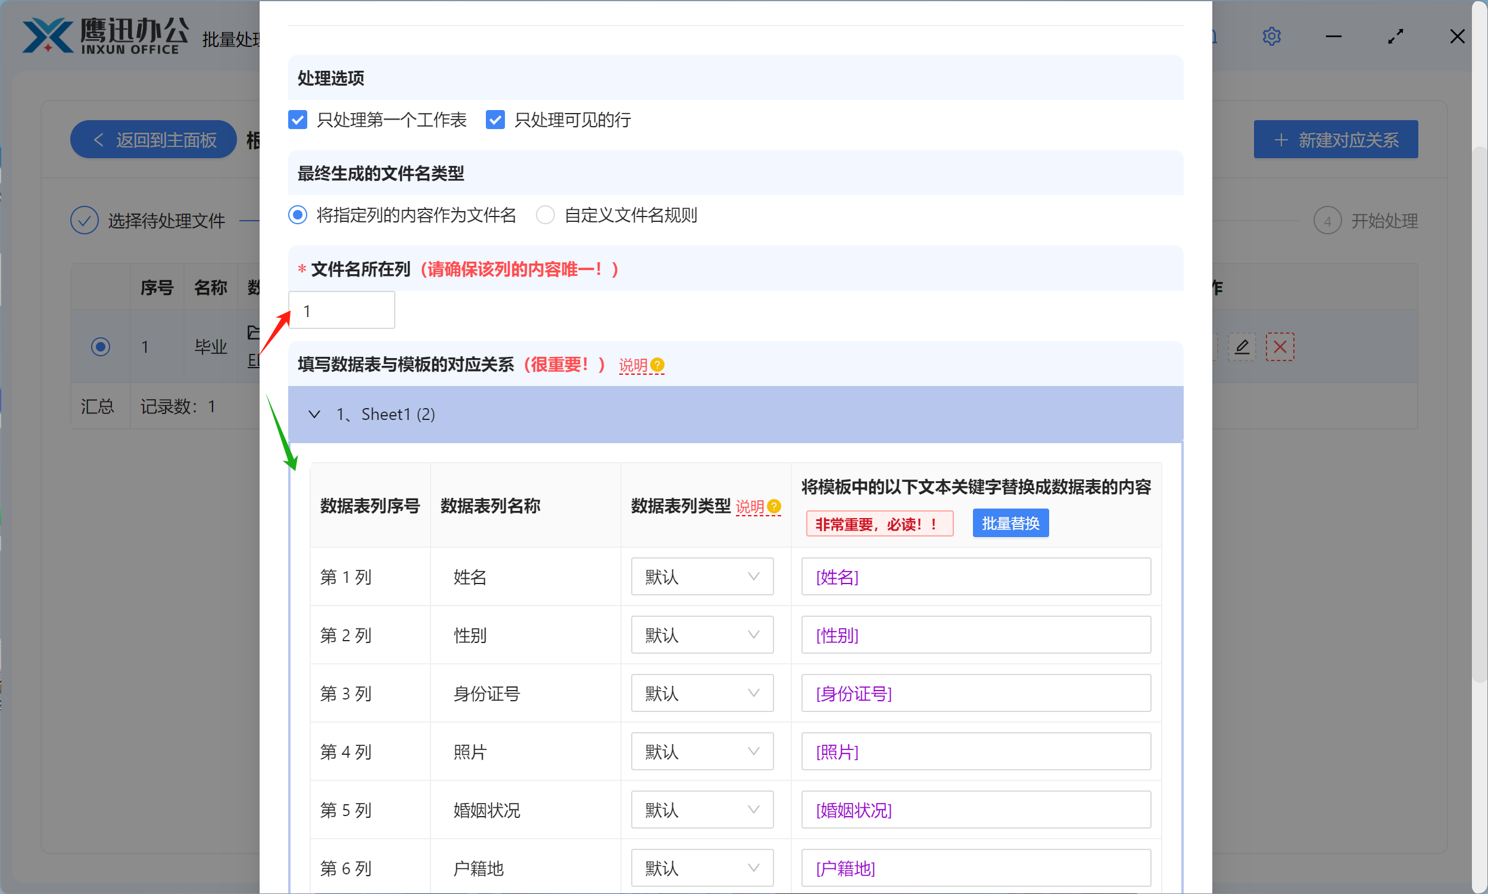The width and height of the screenshot is (1488, 894).
Task: Click the 非常重要，必读！！ button
Action: [879, 523]
